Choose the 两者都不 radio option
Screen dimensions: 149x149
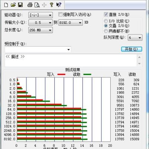click(106, 31)
